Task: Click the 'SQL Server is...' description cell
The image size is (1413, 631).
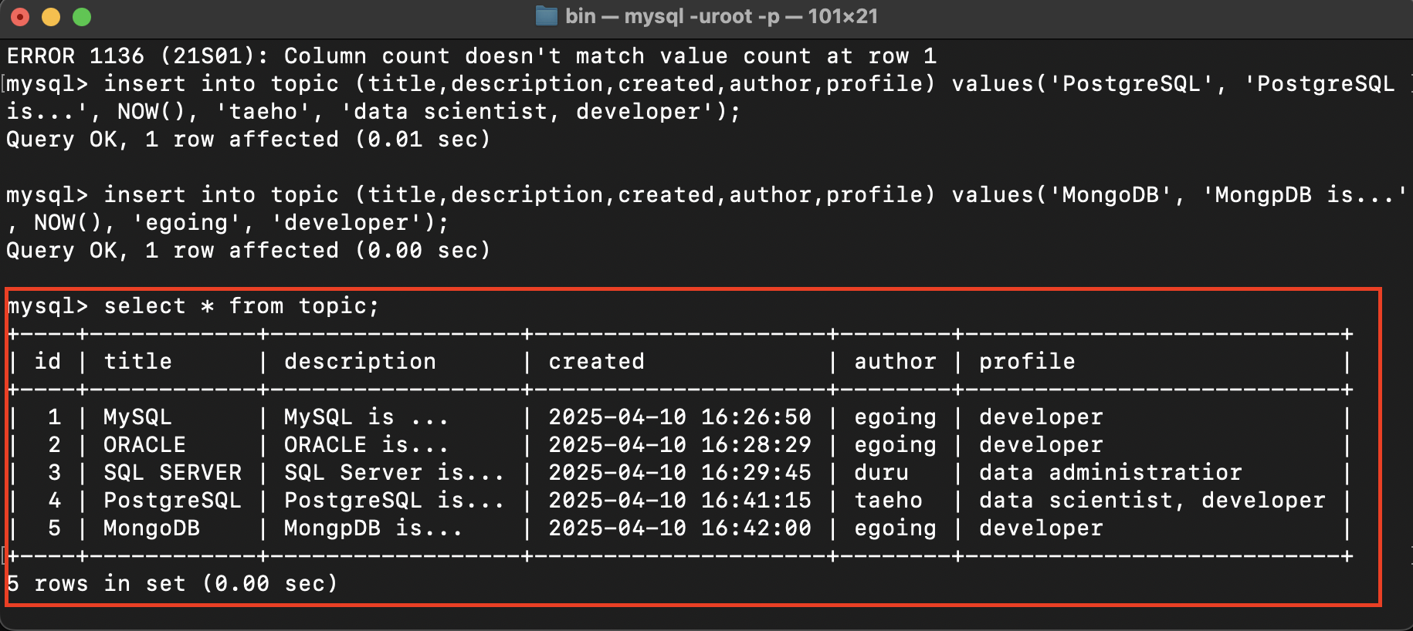Action: click(x=395, y=473)
